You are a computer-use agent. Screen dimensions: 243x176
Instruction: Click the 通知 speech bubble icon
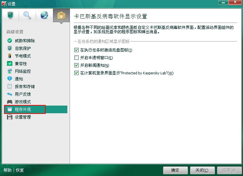pyautogui.click(x=10, y=79)
